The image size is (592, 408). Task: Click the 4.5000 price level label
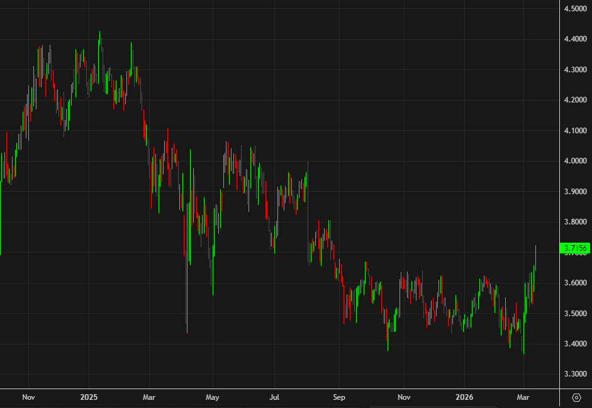pos(574,9)
